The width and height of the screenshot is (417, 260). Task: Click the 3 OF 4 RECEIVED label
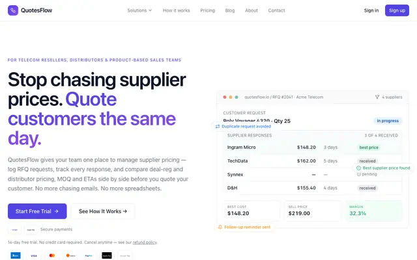click(x=381, y=135)
